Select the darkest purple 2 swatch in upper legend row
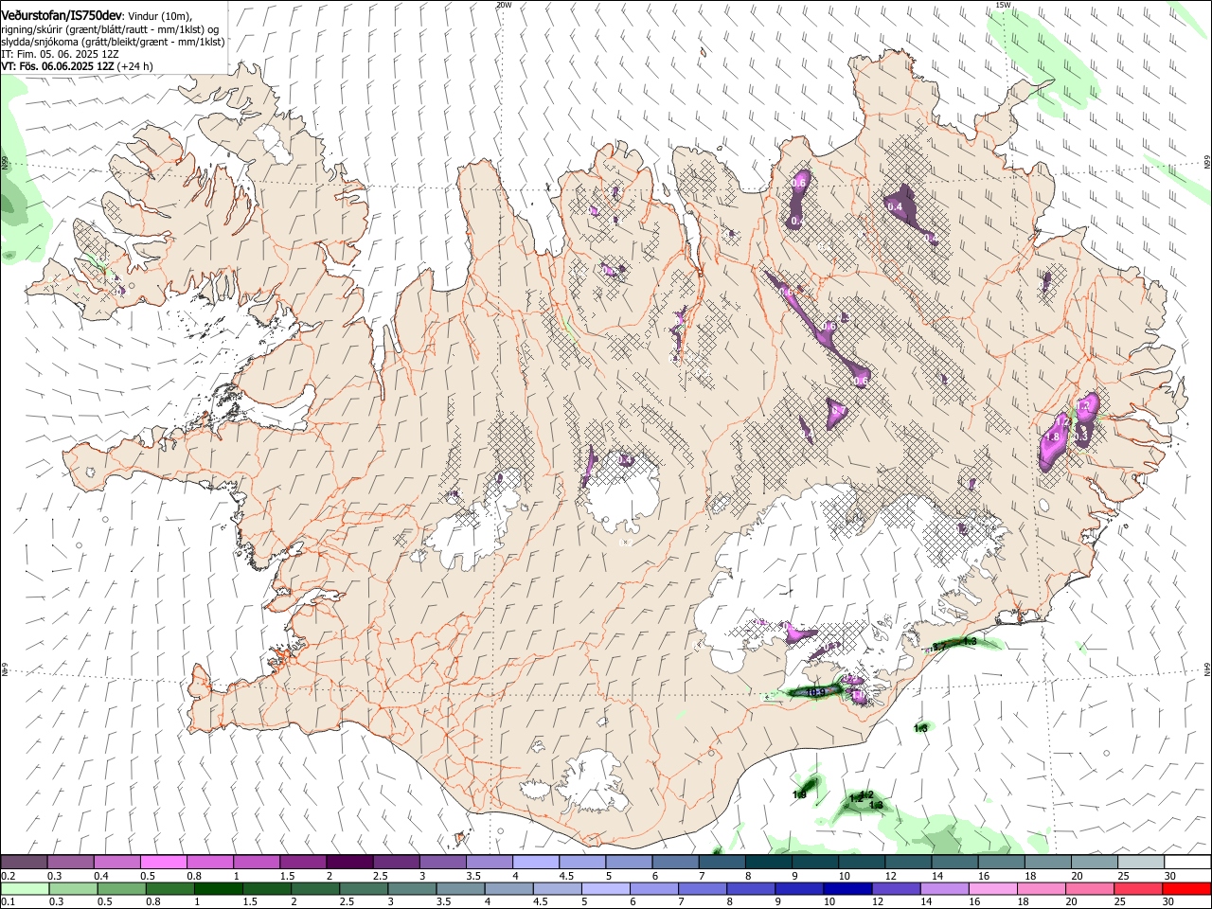Screen dimensions: 1212x909 coord(348,863)
